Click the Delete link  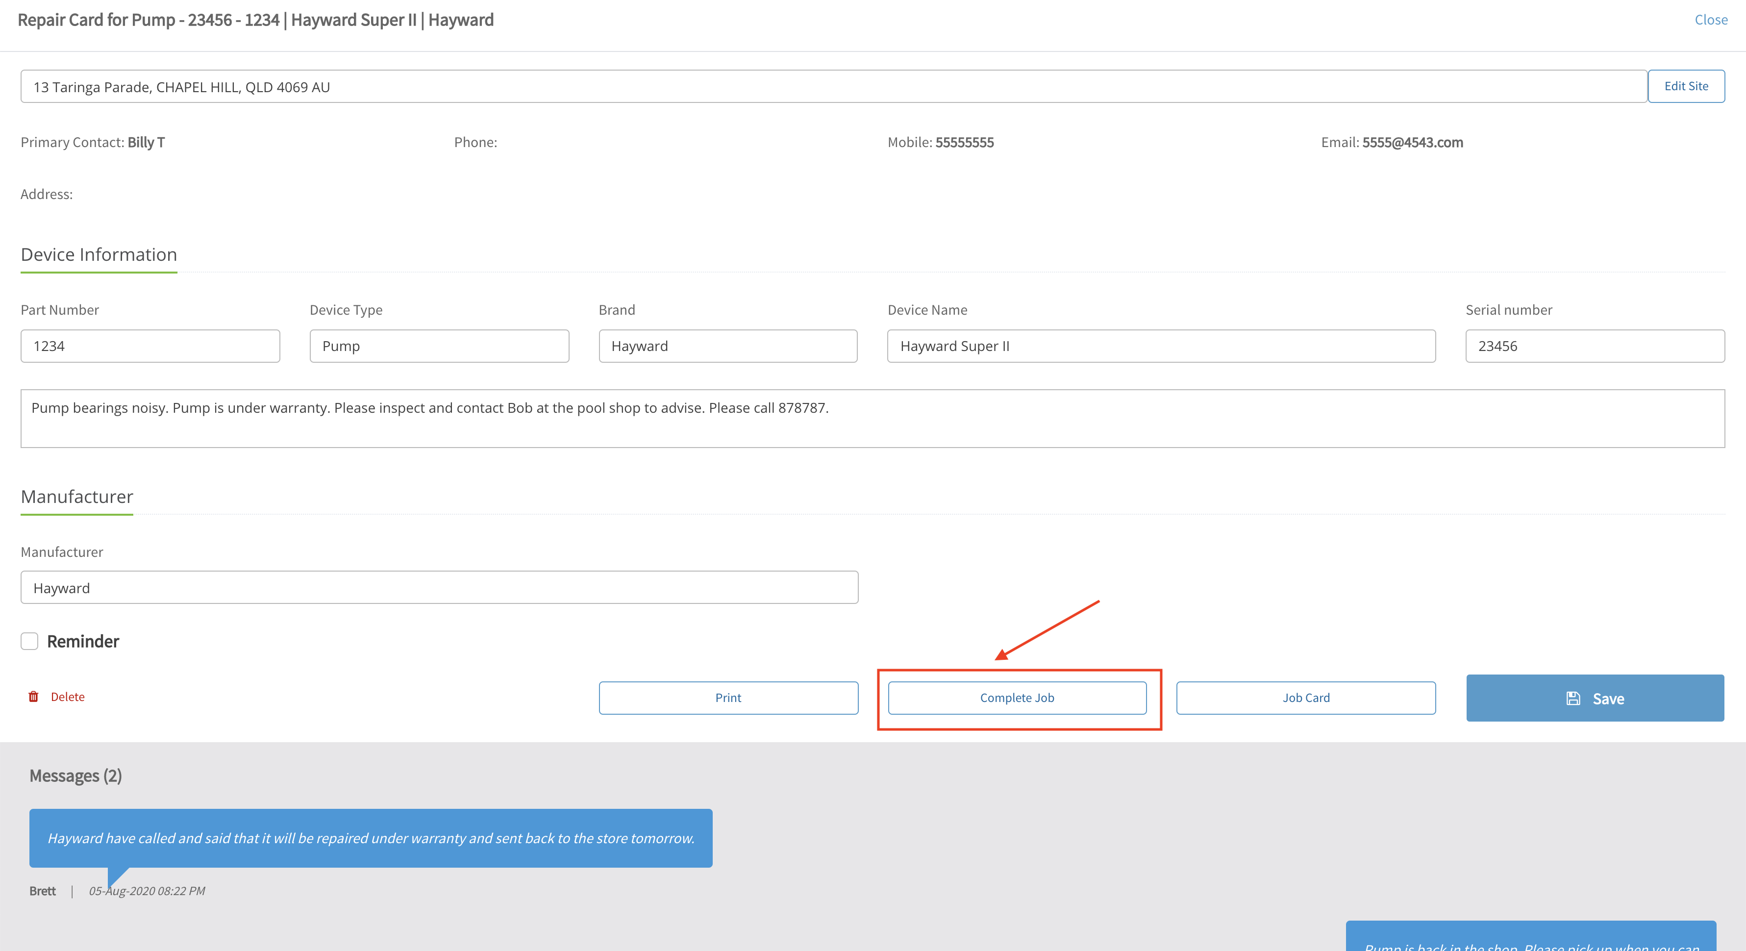click(x=68, y=697)
